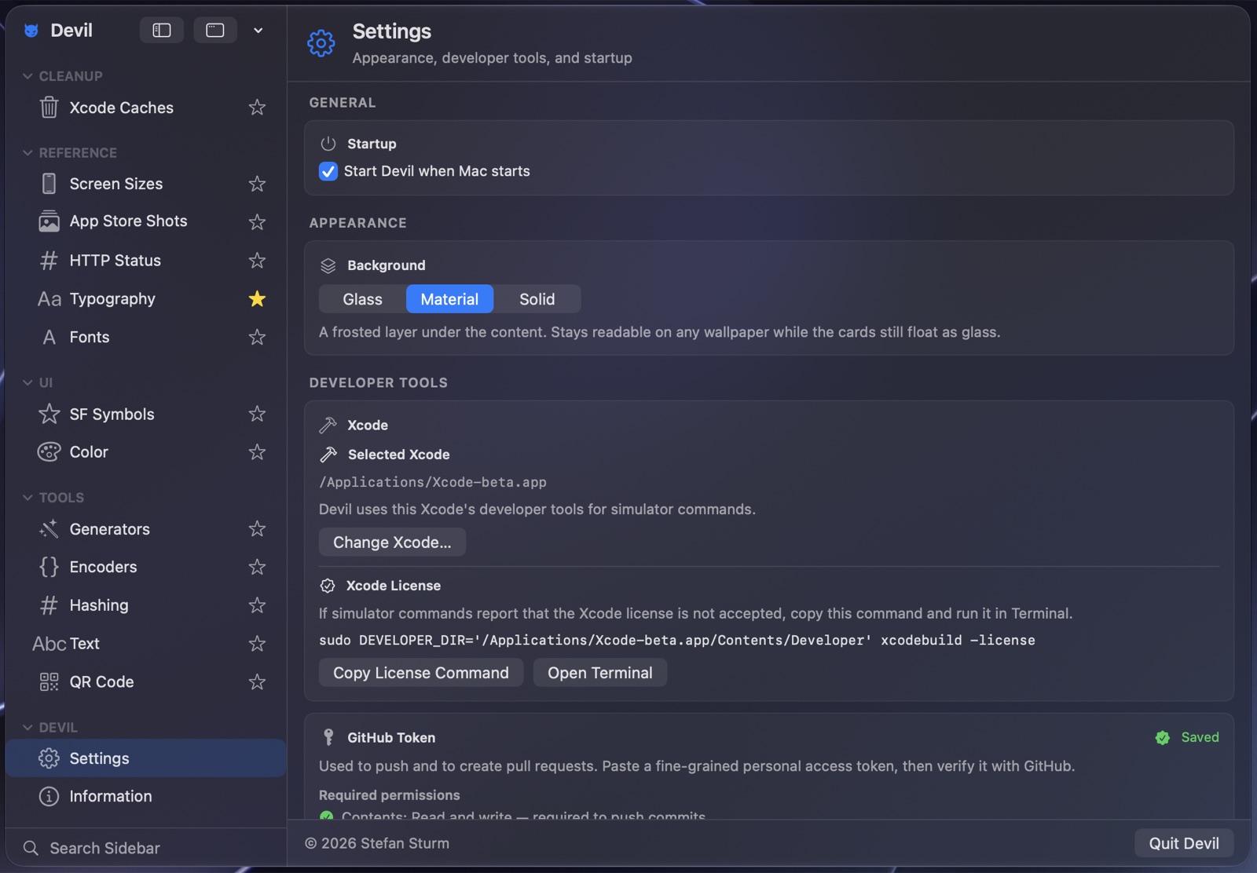The width and height of the screenshot is (1257, 873).
Task: Open Information circle icon
Action: pyautogui.click(x=49, y=796)
